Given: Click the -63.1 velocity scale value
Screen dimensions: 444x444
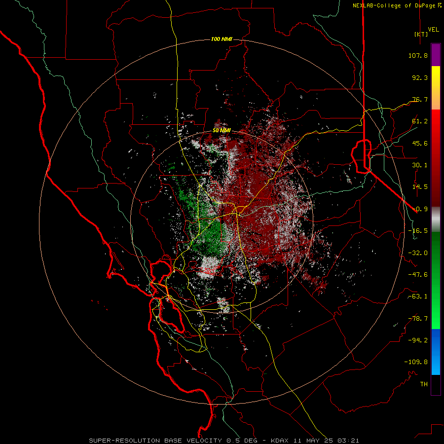Looking at the screenshot, I should click(418, 296).
